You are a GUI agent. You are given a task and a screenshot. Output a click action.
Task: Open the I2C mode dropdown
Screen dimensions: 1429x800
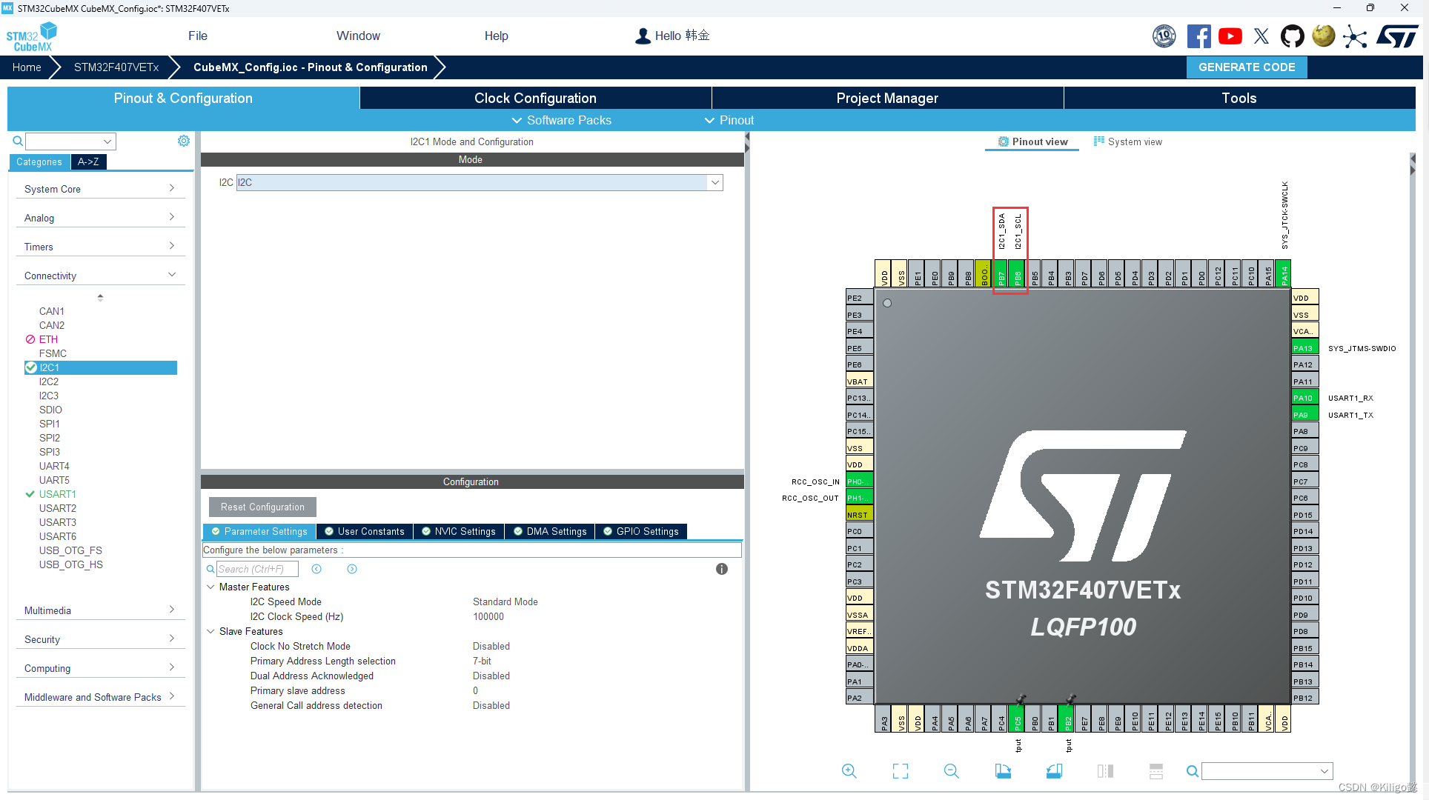coord(714,182)
